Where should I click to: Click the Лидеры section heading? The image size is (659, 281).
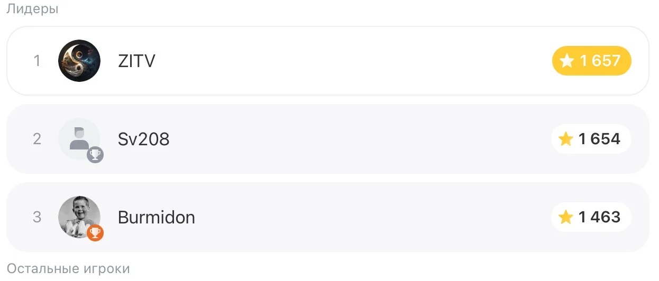coord(32,9)
